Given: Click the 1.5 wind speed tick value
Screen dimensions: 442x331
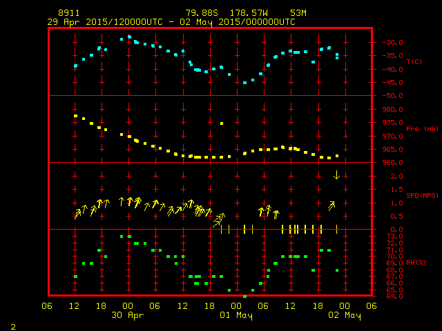Looking at the screenshot, I should (x=396, y=190).
